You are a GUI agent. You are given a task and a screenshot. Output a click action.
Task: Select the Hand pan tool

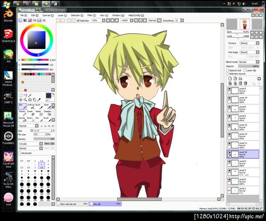[35, 100]
